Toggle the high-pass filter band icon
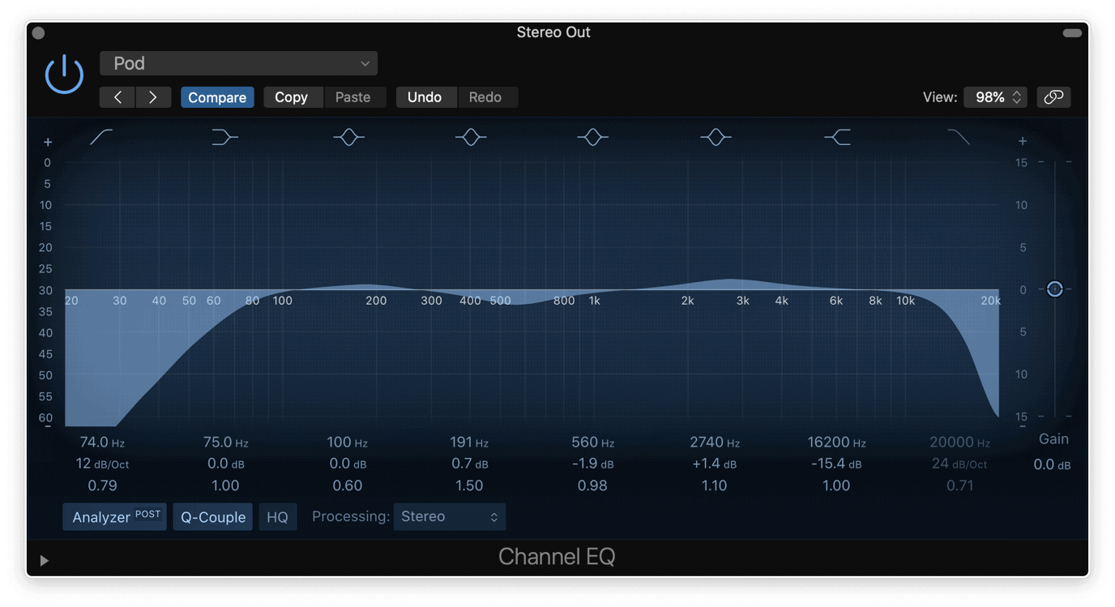 101,137
